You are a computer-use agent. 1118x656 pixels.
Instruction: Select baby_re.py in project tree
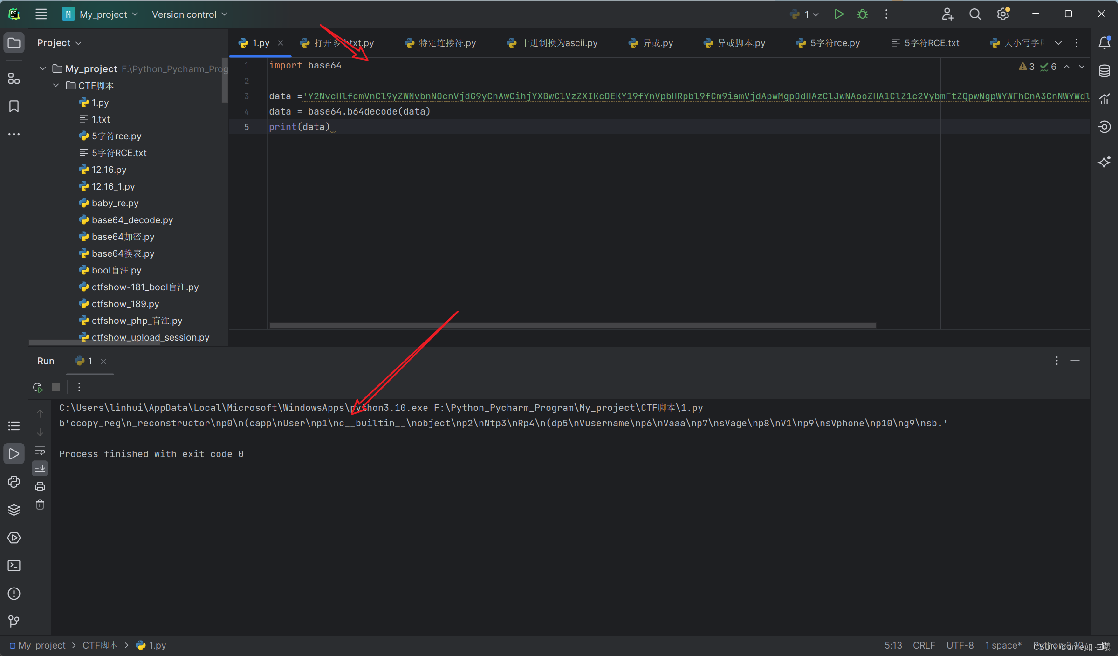pyautogui.click(x=115, y=203)
